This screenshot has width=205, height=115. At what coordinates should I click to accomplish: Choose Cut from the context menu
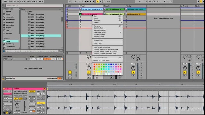(107, 16)
